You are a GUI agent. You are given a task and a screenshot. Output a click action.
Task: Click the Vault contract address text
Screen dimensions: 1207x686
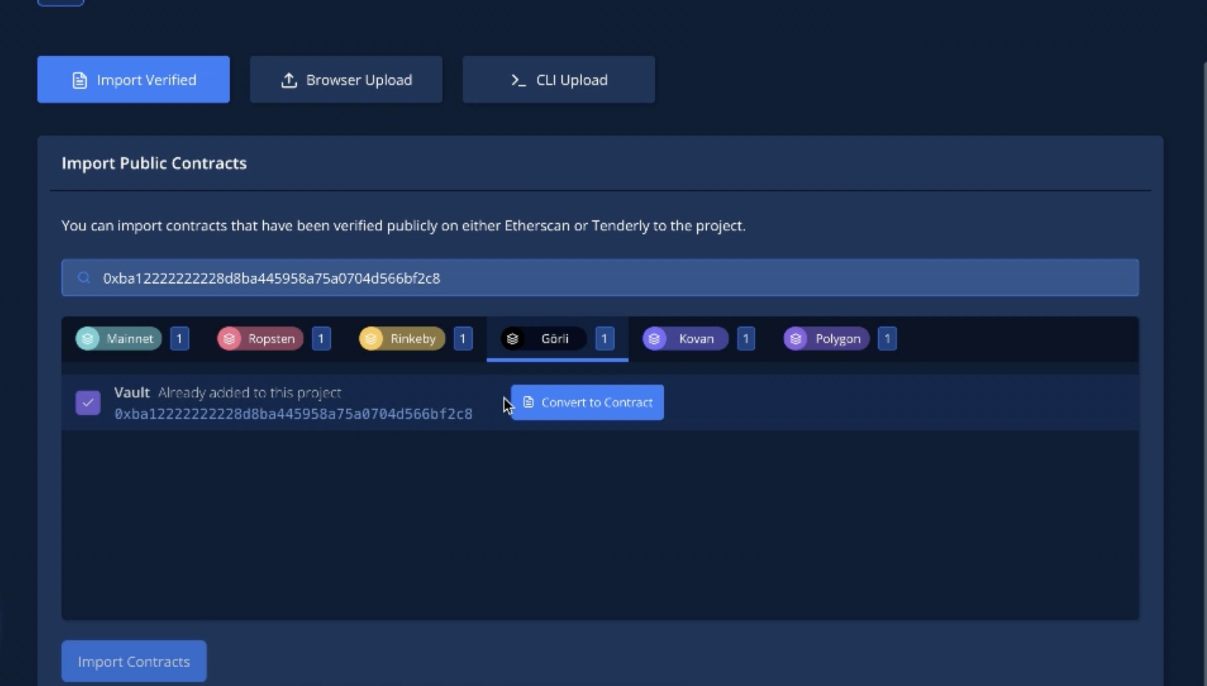click(294, 414)
